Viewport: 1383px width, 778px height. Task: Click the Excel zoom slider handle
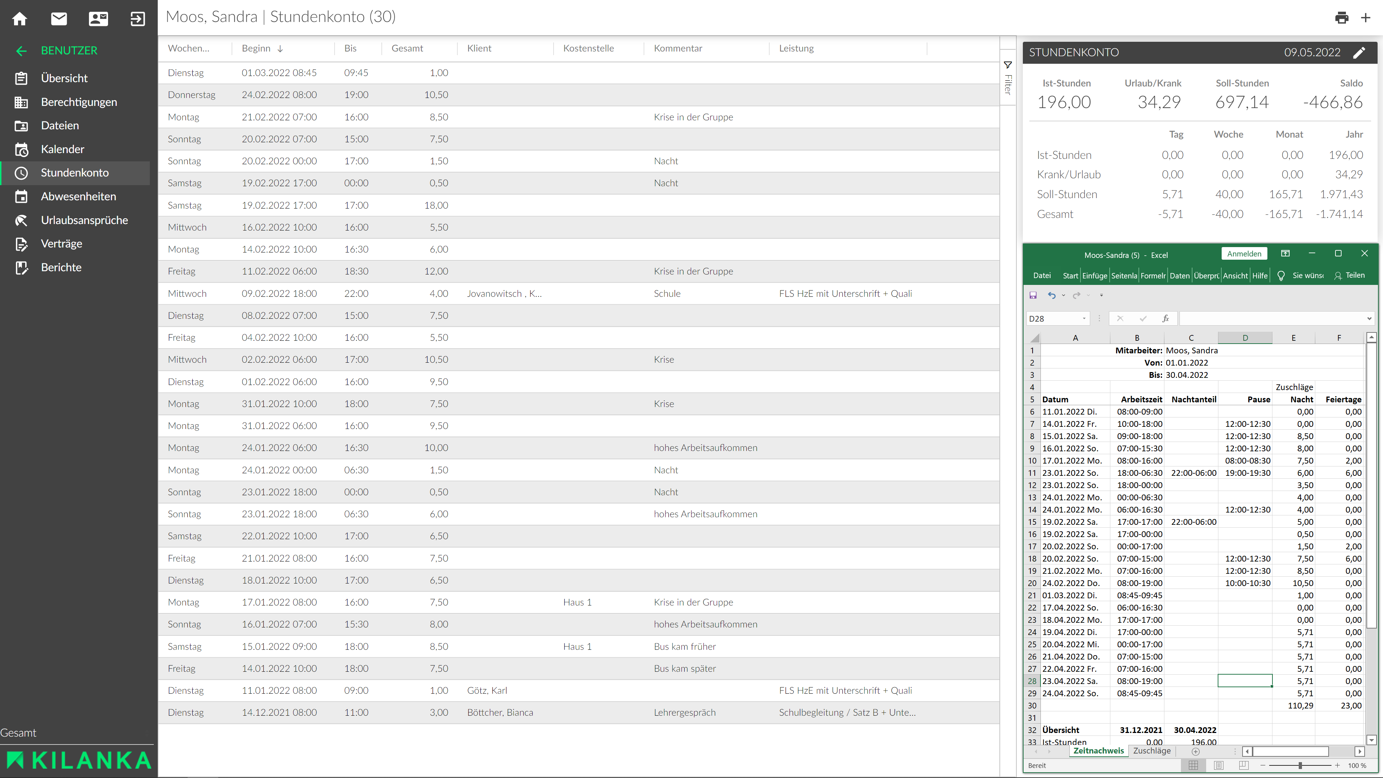click(x=1300, y=765)
